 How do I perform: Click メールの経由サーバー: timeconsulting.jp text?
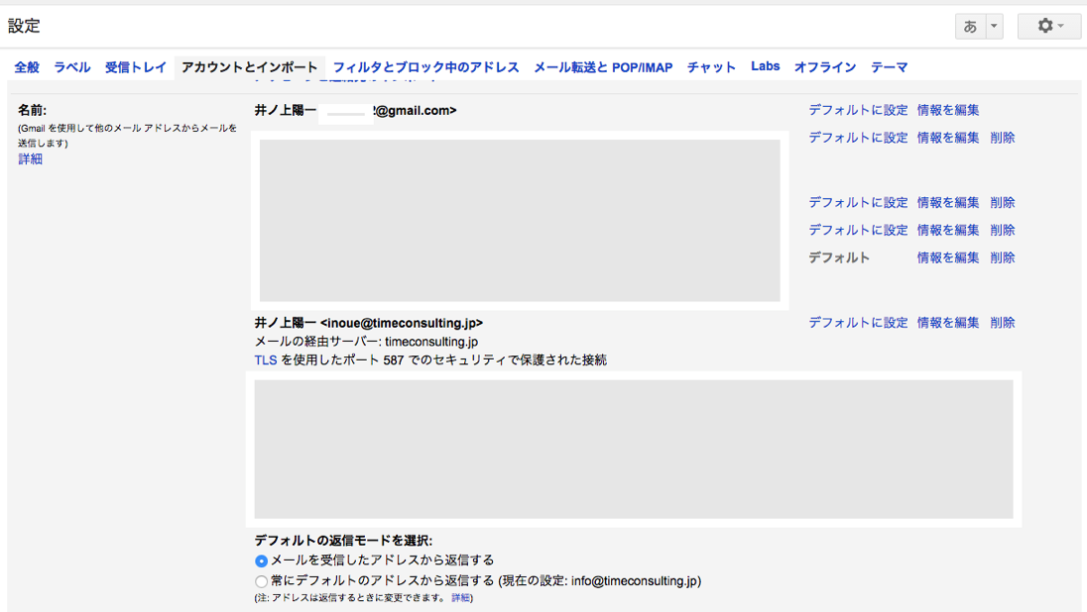click(366, 342)
